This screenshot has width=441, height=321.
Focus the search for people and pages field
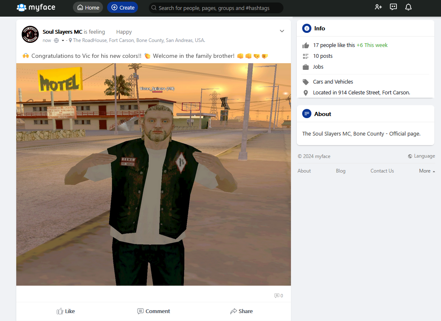(216, 8)
